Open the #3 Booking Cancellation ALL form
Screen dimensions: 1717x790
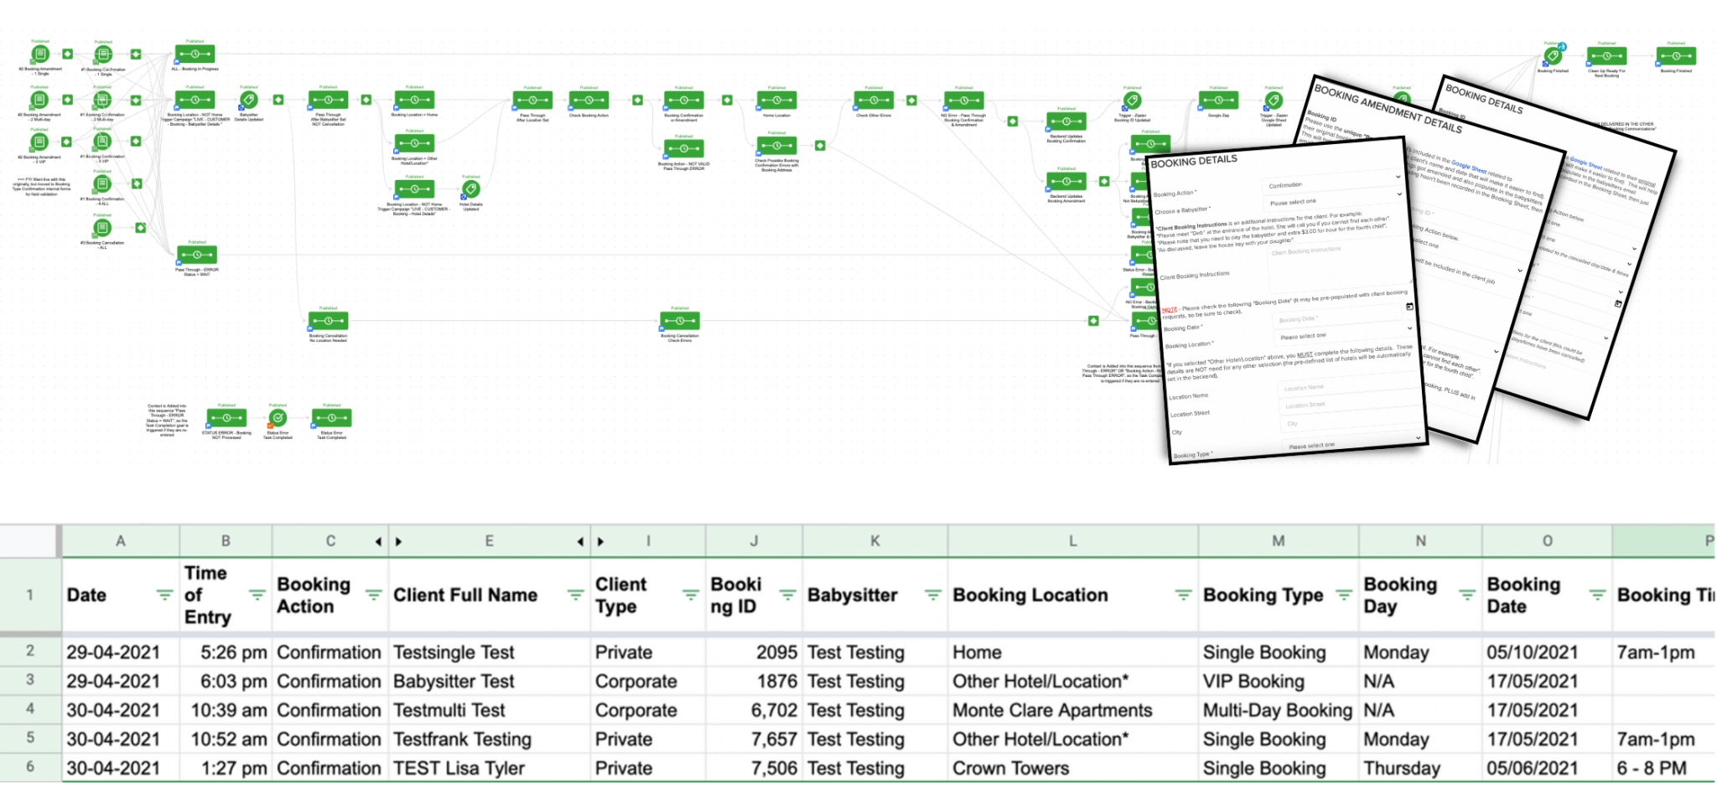click(x=102, y=228)
